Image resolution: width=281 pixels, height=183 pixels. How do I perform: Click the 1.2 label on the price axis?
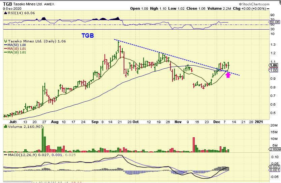[x=273, y=53]
